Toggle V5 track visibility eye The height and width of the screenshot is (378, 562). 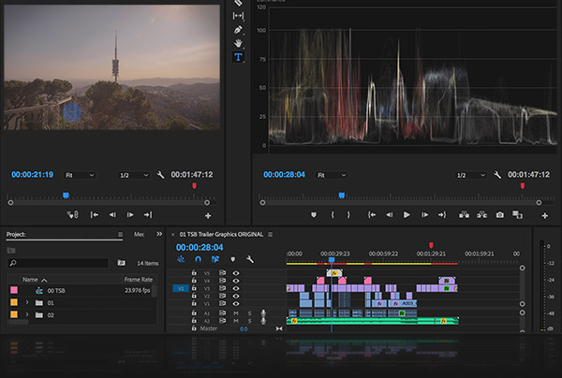pyautogui.click(x=236, y=272)
